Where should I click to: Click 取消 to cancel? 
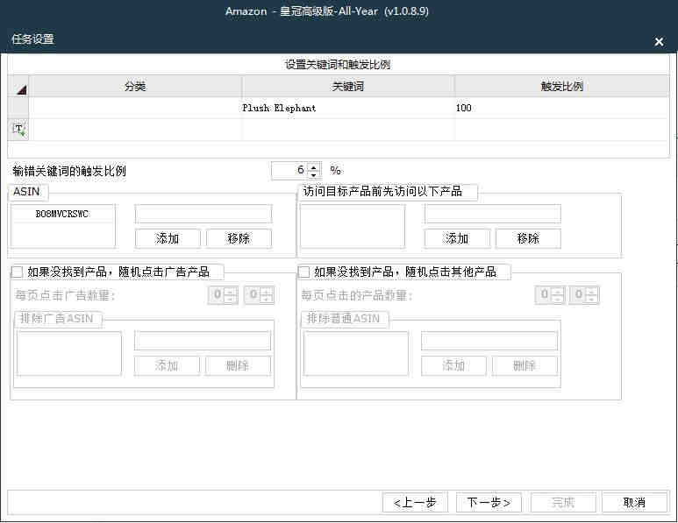pos(634,502)
